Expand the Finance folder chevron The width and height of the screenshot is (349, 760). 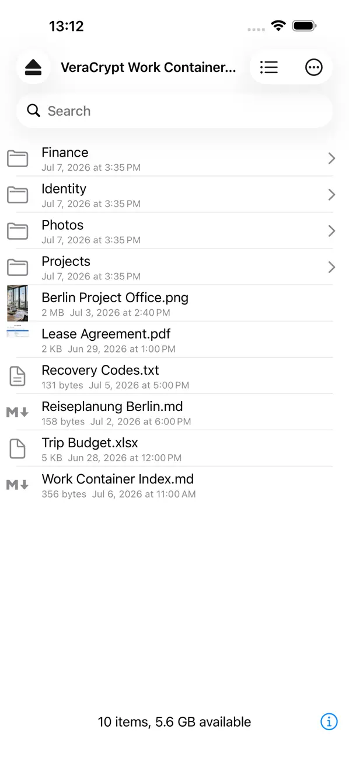pyautogui.click(x=331, y=158)
